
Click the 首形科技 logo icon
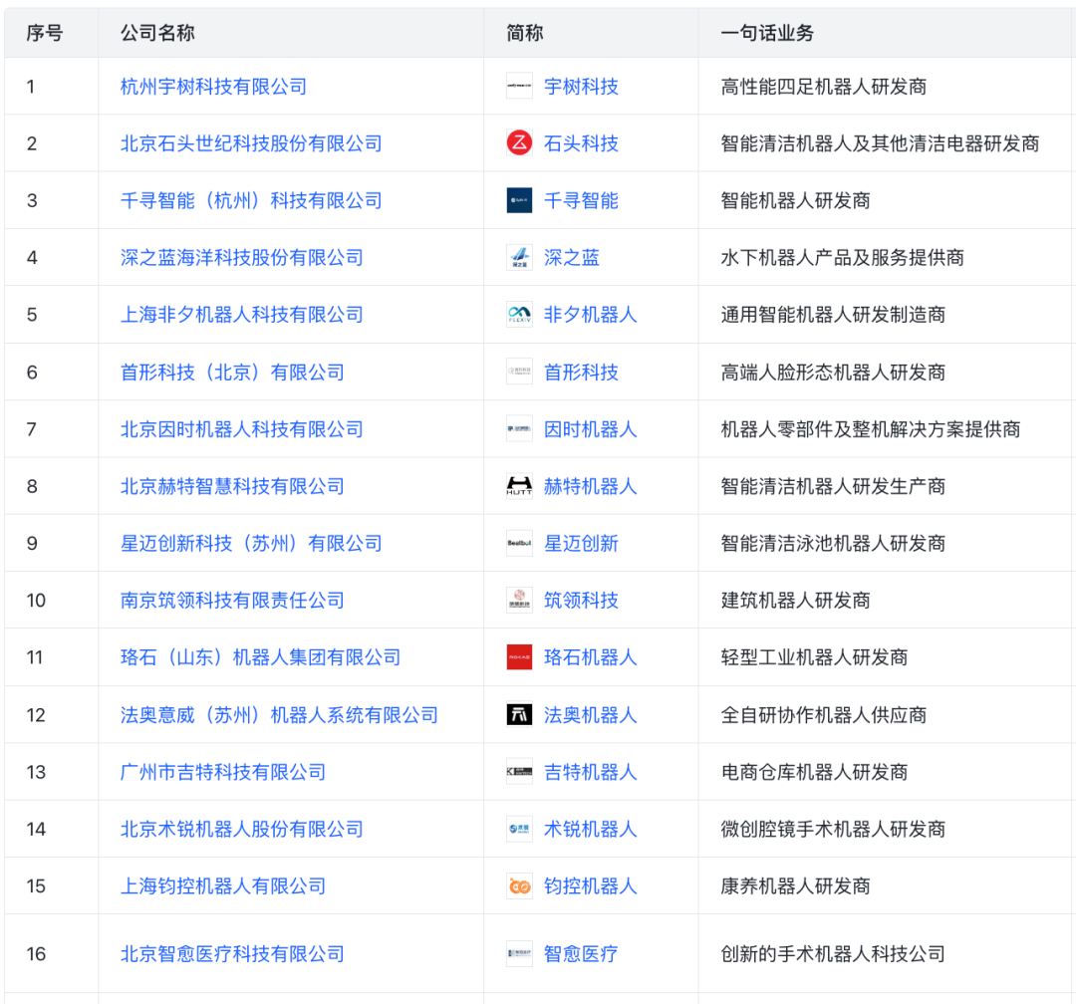coord(519,372)
